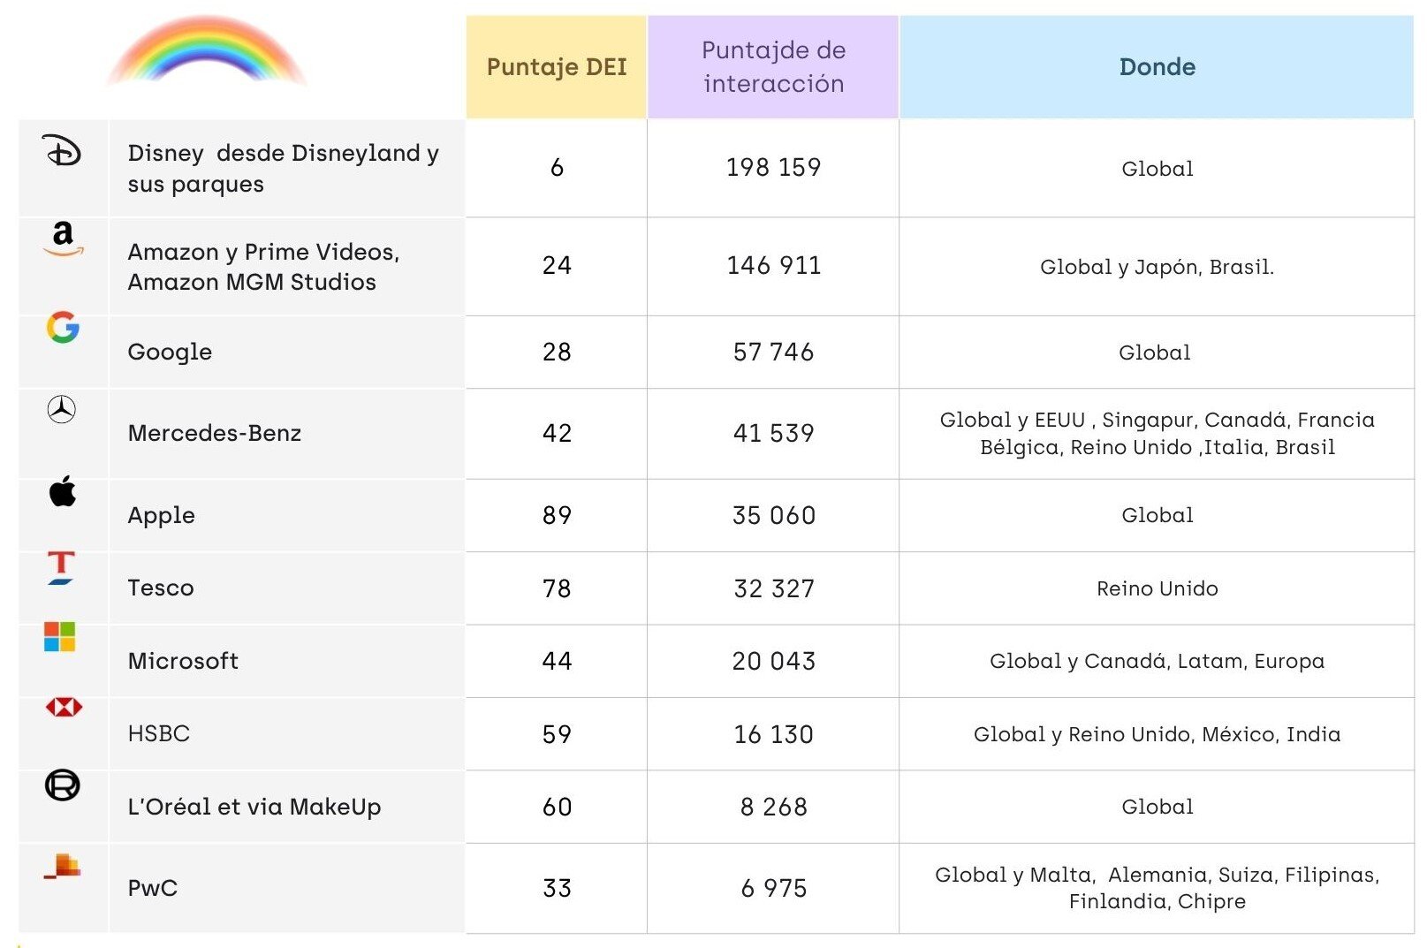
Task: Select Disney DEI score 6
Action: tap(557, 167)
